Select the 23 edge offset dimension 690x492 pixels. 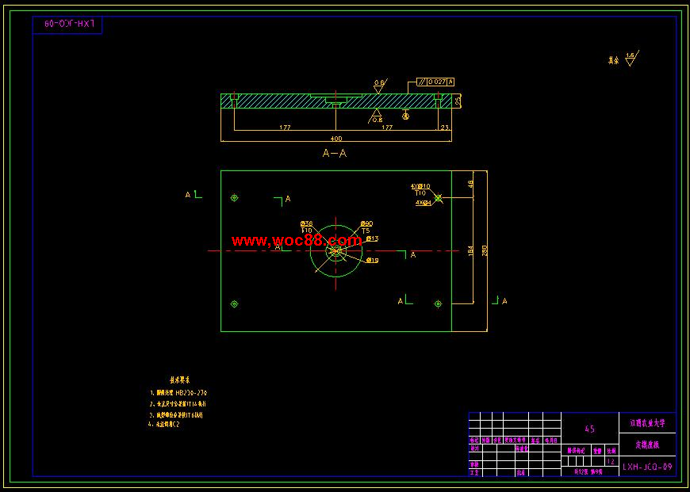[444, 128]
